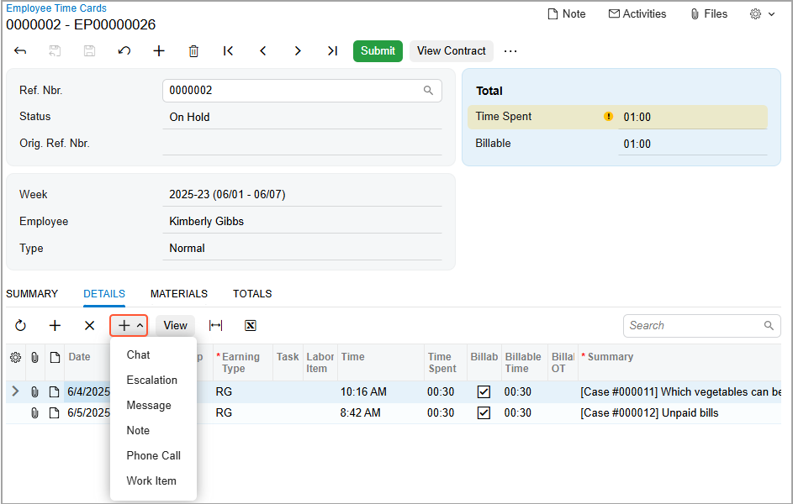
Task: Open the settings gear dropdown at top right
Action: [x=762, y=14]
